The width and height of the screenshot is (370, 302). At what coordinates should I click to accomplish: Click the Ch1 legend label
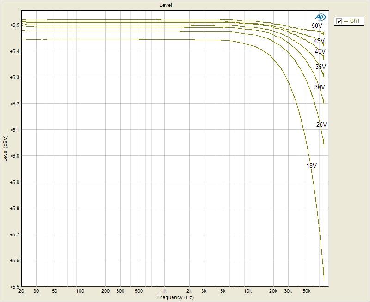tap(355, 21)
